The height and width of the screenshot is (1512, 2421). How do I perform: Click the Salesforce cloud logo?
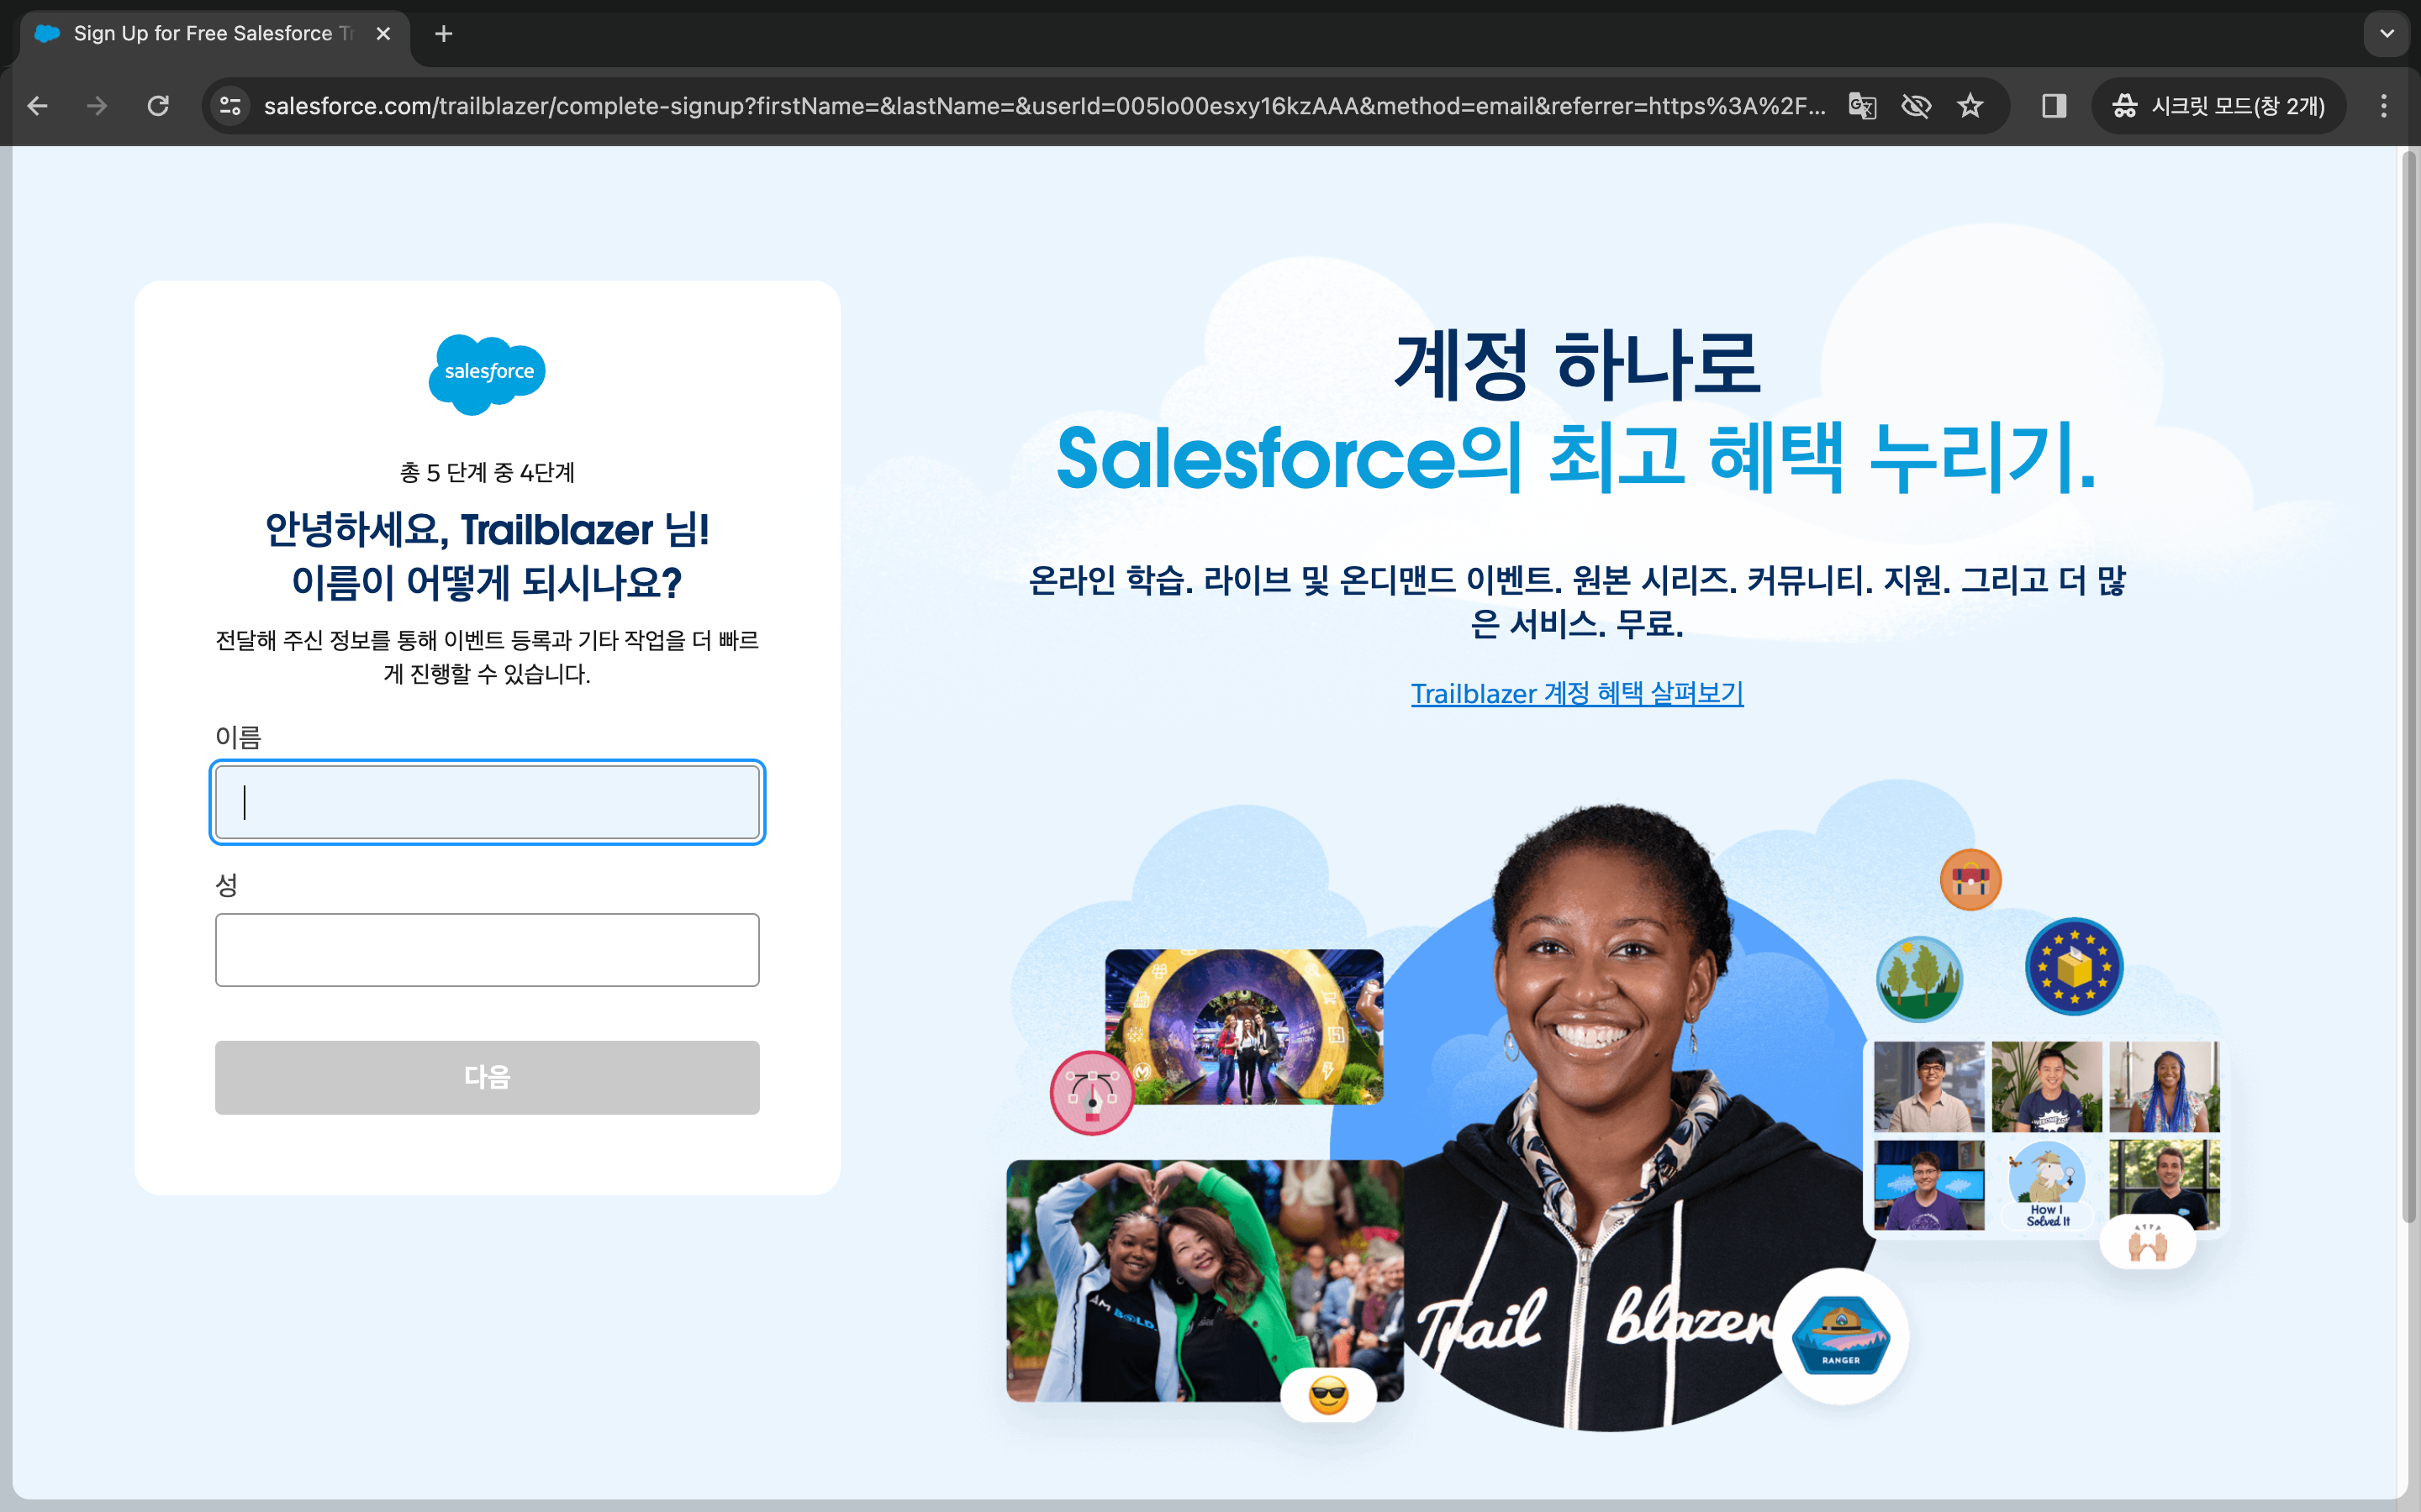click(488, 373)
